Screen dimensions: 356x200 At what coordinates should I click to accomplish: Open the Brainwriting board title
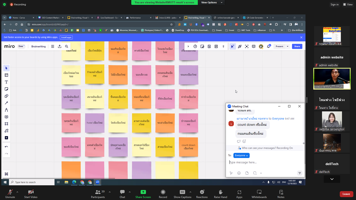[38, 46]
